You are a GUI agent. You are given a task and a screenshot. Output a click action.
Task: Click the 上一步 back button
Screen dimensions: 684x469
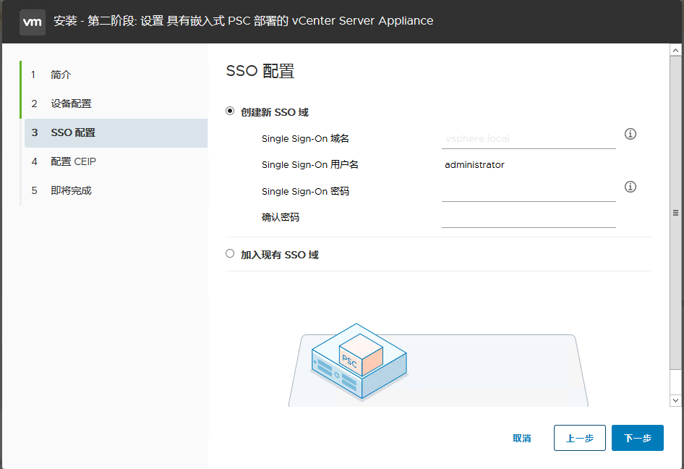(580, 438)
